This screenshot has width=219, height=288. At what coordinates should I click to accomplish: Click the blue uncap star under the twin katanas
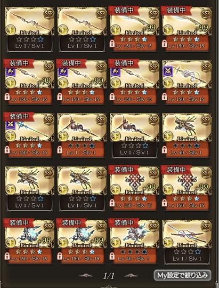(198, 252)
